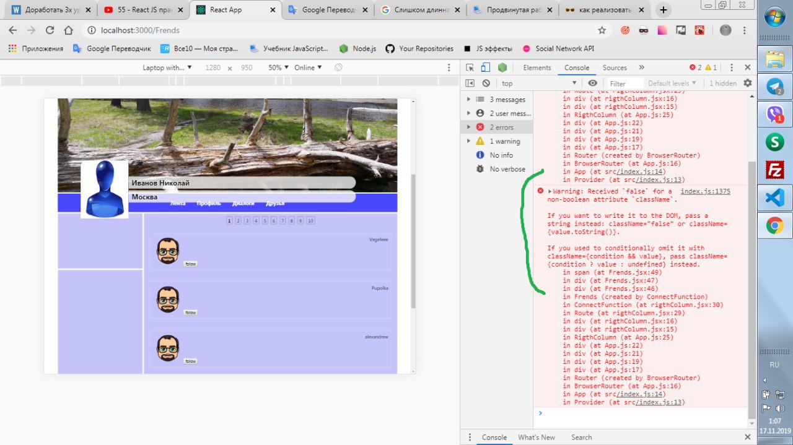The width and height of the screenshot is (793, 445).
Task: Open the 'Default levels' log level dropdown
Action: point(672,84)
